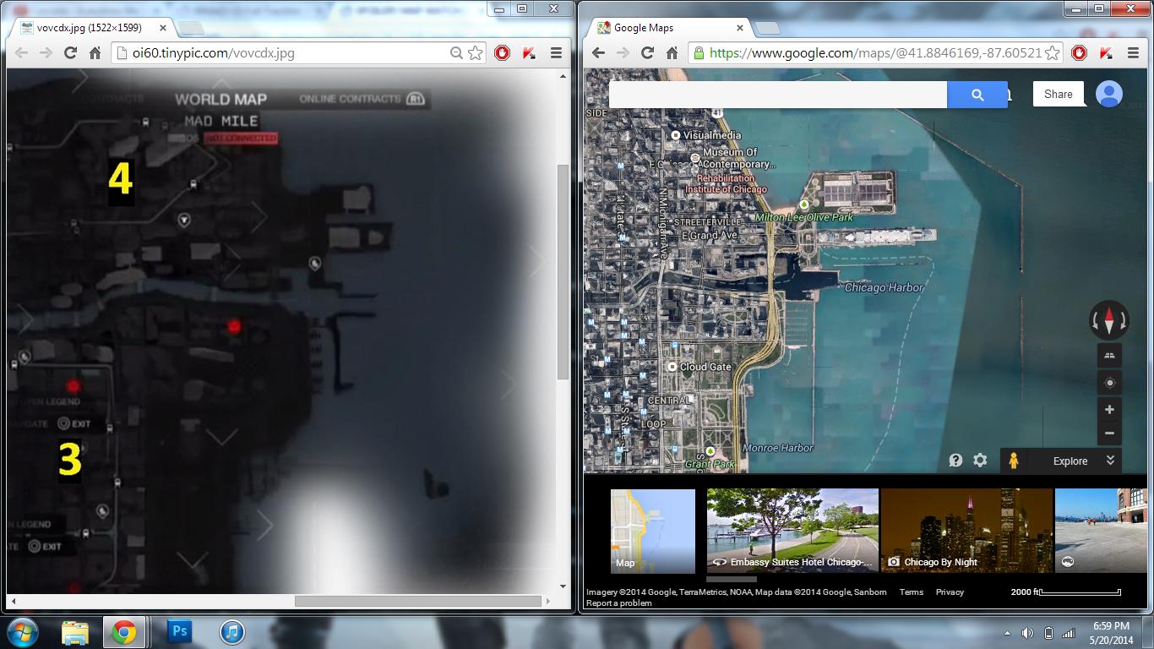1154x649 pixels.
Task: Go to home page in Google Maps window
Action: [x=672, y=52]
